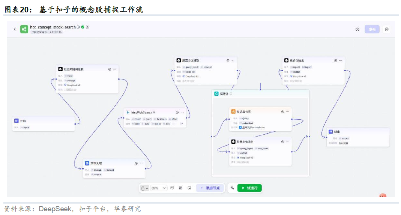This screenshot has width=401, height=215.
Task: Click the green hot_concept_stock_search workflow icon
Action: coord(24,29)
